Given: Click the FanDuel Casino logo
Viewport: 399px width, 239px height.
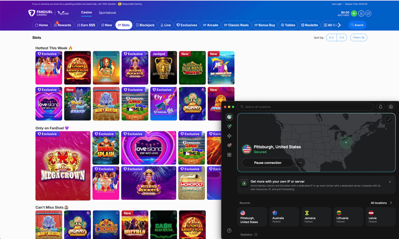Looking at the screenshot, I should coord(40,13).
